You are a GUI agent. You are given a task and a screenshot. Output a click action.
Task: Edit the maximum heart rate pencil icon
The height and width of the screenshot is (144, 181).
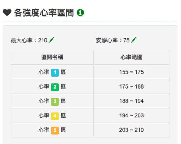[52, 40]
